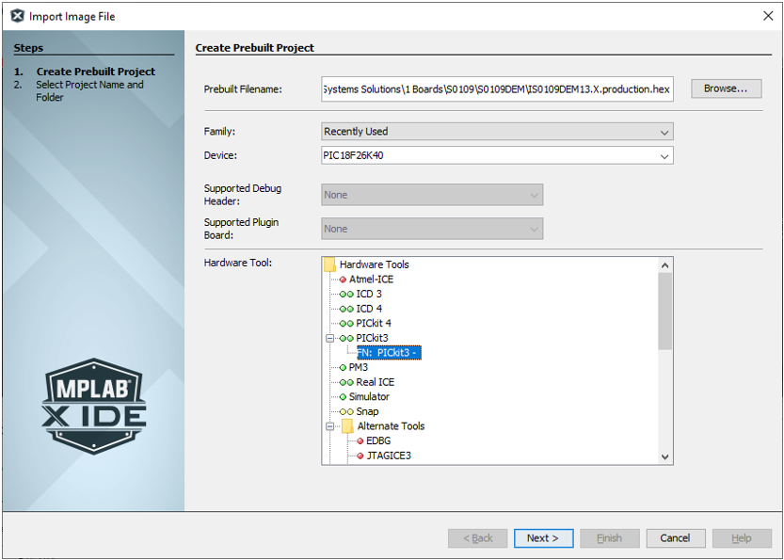
Task: Select Real ICE tool
Action: [375, 382]
